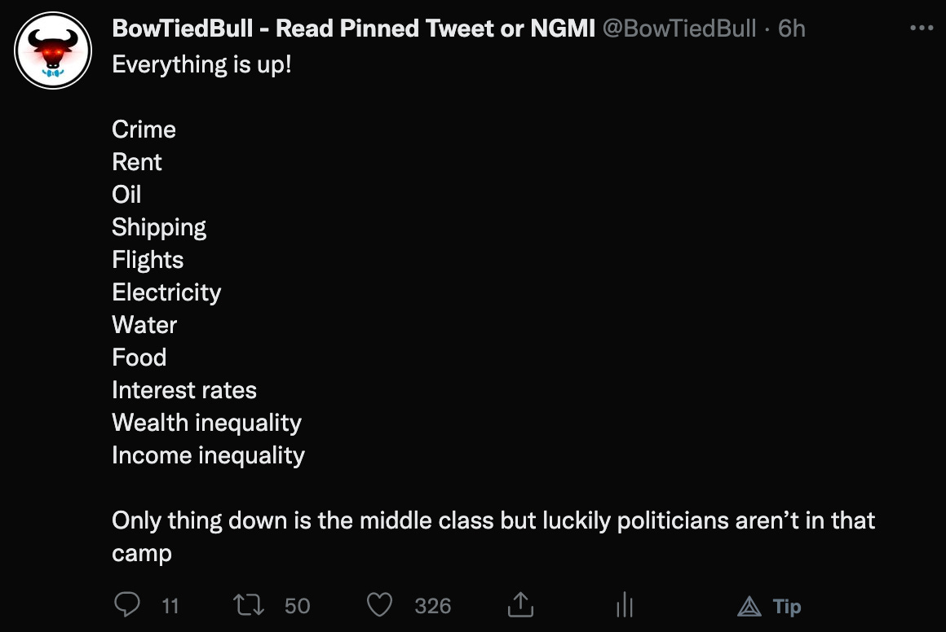Click the 'Wealth inequality' line in tweet
The width and height of the screenshot is (946, 632).
[206, 423]
